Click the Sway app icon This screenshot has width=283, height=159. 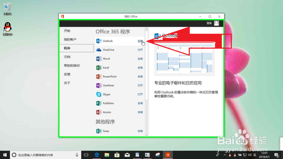(99, 131)
